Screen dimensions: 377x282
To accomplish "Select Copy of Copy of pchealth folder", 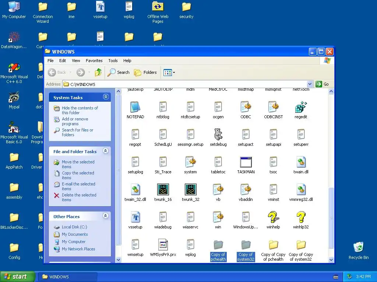I will tap(273, 245).
